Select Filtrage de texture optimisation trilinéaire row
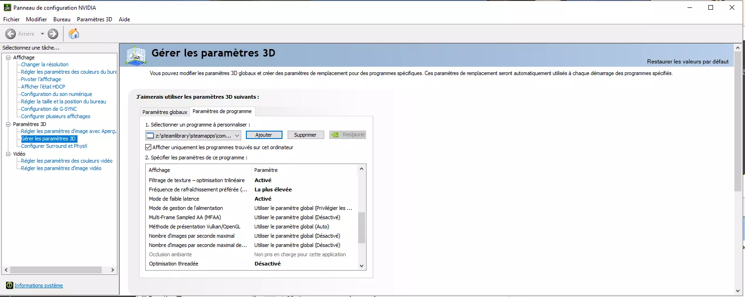Image resolution: width=745 pixels, height=297 pixels. click(251, 180)
